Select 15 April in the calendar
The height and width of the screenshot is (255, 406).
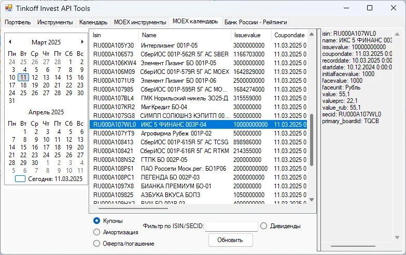(x=23, y=147)
